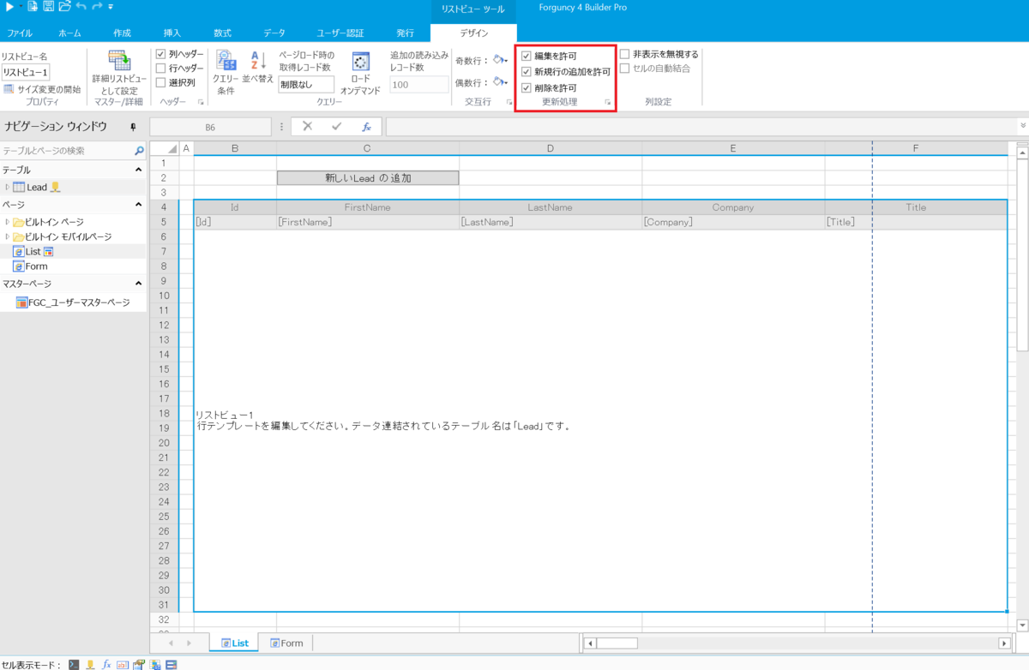Activate ロード オンデマンド loading mode
The image size is (1029, 670).
click(x=360, y=63)
